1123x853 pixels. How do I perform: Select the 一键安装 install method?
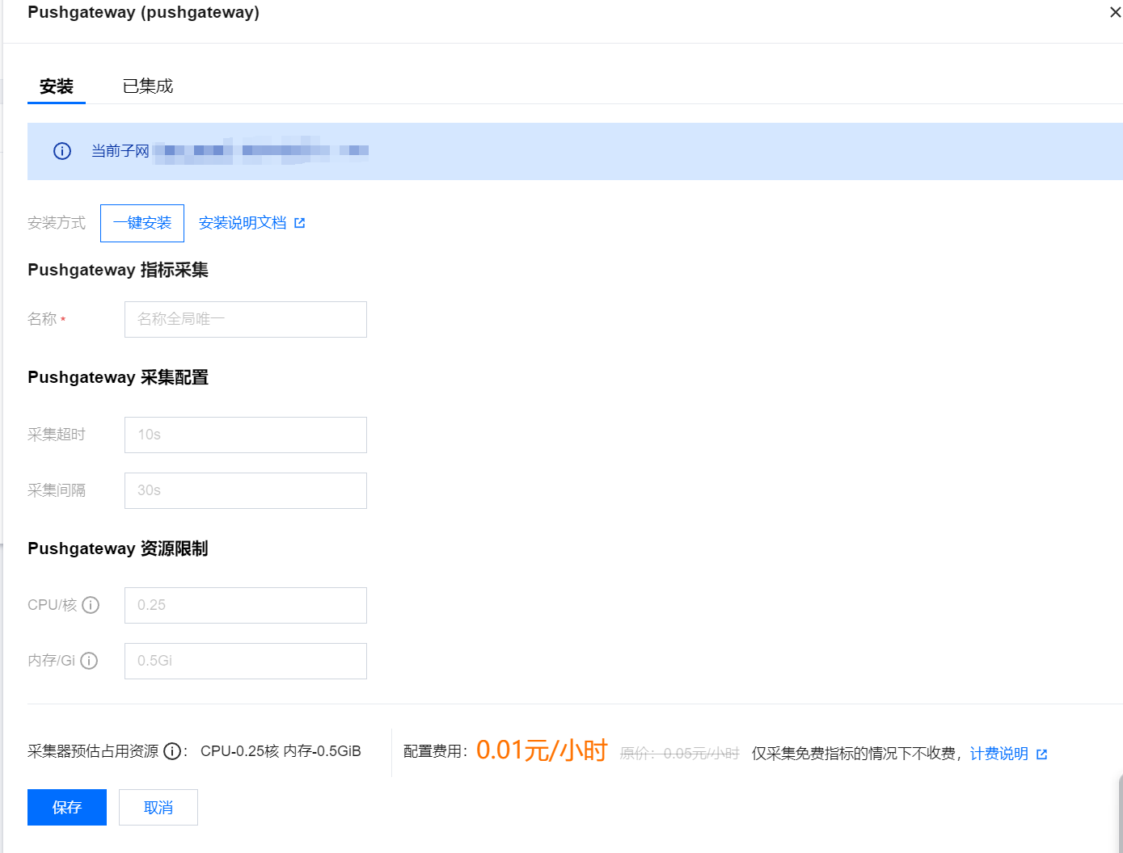coord(142,223)
